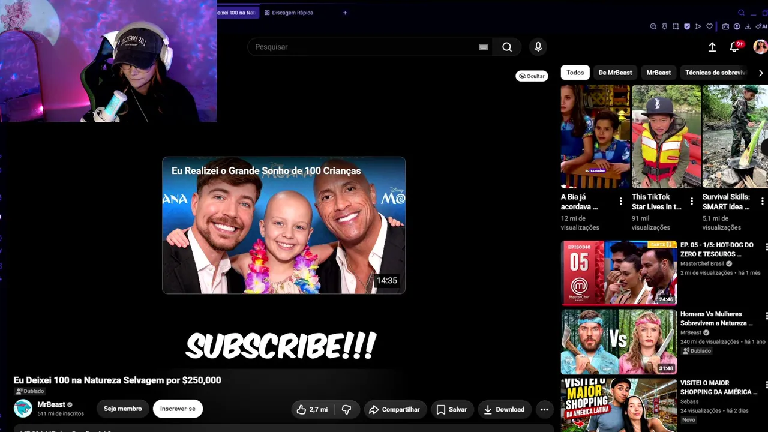Click the "Novo" badge under Sebas video
The image size is (768, 432).
coord(689,420)
